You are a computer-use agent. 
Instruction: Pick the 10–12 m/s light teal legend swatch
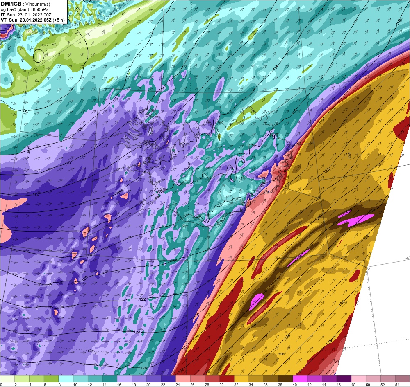point(80,379)
